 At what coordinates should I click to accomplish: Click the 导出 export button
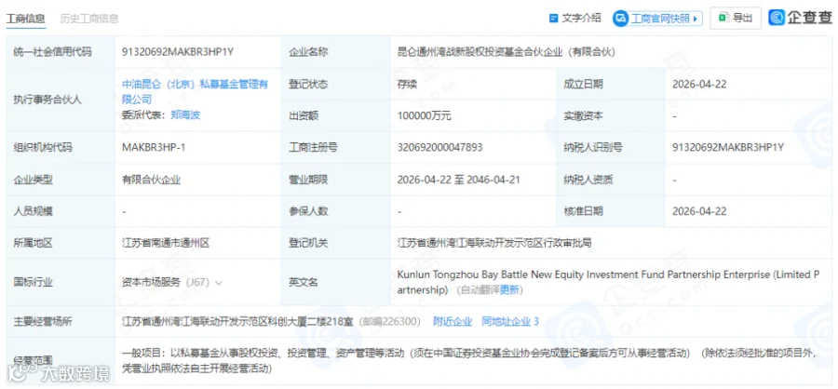click(x=736, y=18)
